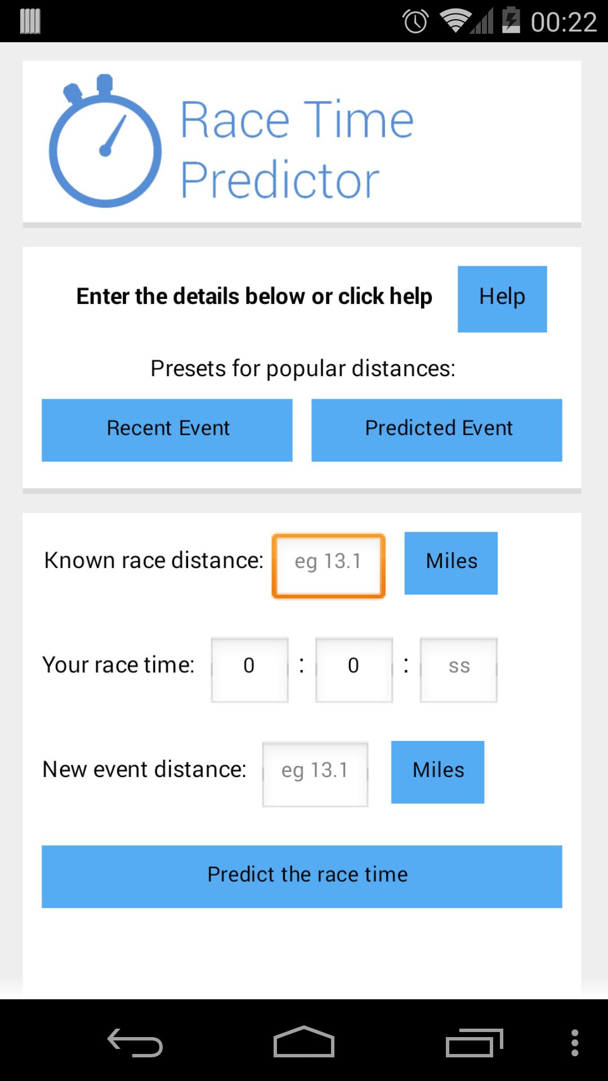The image size is (608, 1081).
Task: Select the cellular signal strength icon
Action: click(481, 21)
